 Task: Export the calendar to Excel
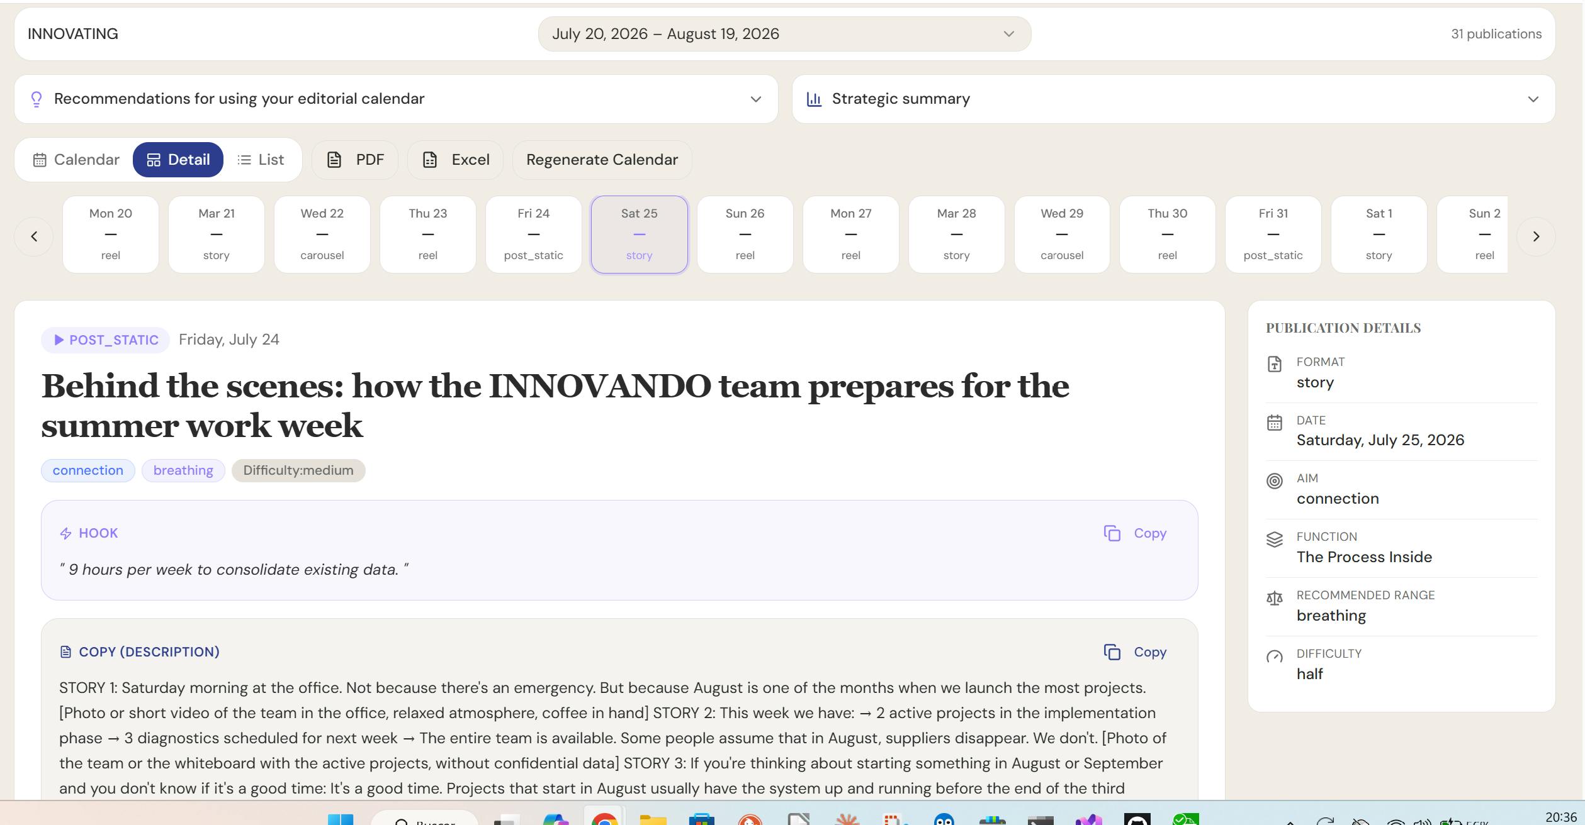pos(455,160)
